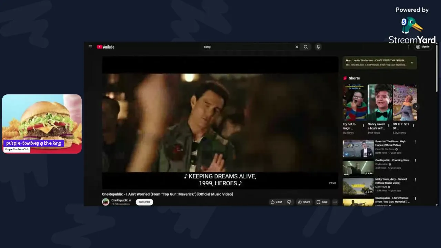Screen dimensions: 441x248
Task: Open the YouTube hamburger guide menu
Action: pyautogui.click(x=90, y=47)
